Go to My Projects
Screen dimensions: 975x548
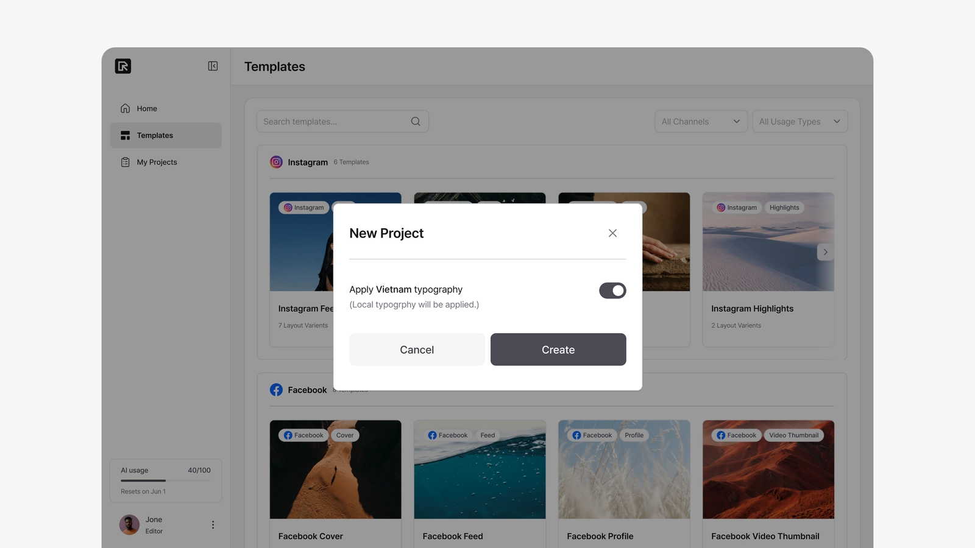click(166, 162)
